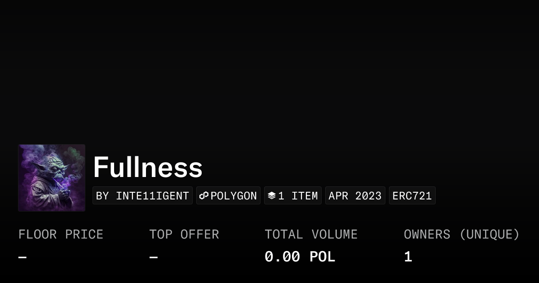Click the BY INTE11IGENT badge

142,195
